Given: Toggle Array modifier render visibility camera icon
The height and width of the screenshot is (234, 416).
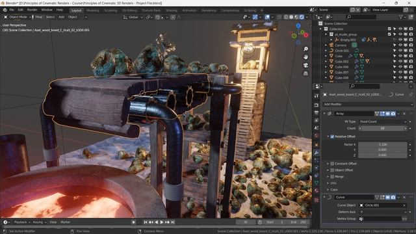Looking at the screenshot, I should point(393,114).
